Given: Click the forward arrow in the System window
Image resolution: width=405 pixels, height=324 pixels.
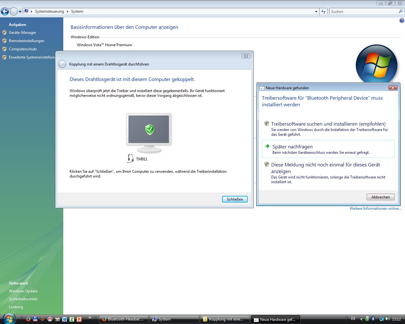Looking at the screenshot, I should click(x=14, y=12).
